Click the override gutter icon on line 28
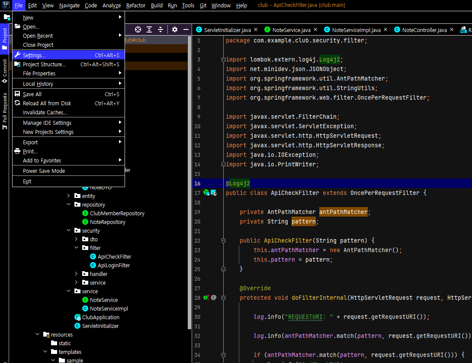This screenshot has height=363, width=472. tap(206, 298)
